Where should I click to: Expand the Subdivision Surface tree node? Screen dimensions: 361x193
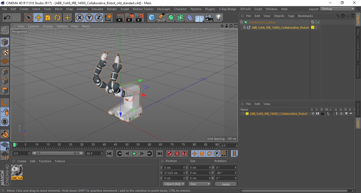tap(242, 22)
